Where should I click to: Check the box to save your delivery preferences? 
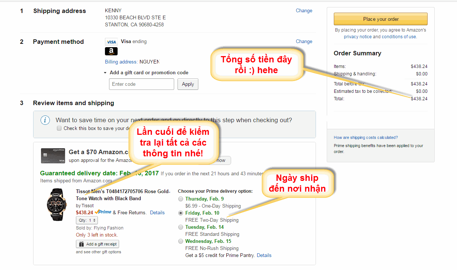point(59,128)
